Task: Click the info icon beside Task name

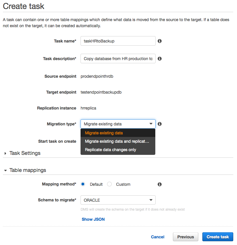Action: (160, 41)
